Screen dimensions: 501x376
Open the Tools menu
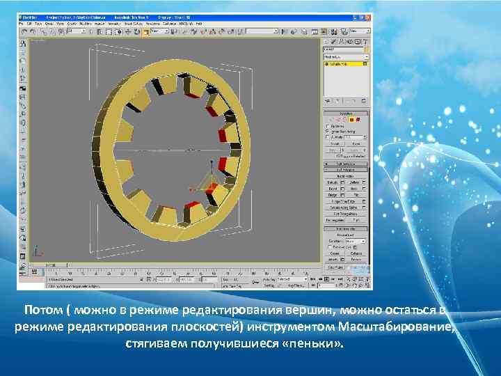38,24
